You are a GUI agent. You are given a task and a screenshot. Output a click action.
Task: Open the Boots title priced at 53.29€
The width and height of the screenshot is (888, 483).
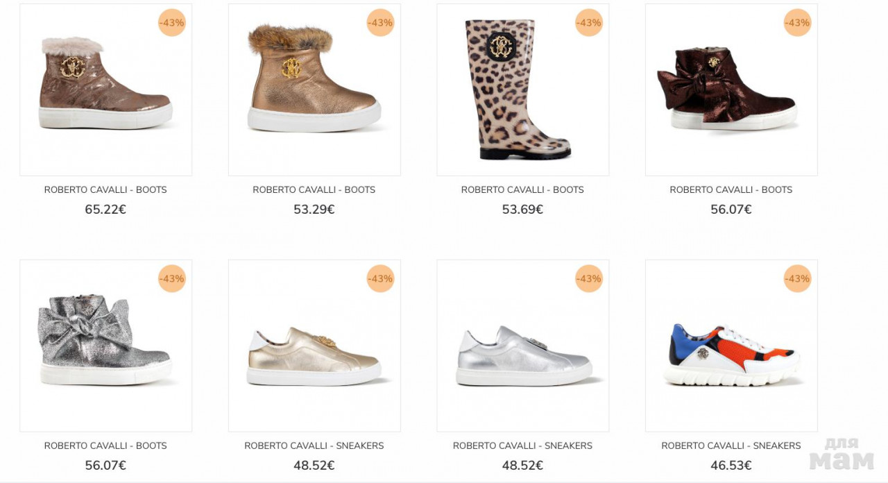point(314,190)
